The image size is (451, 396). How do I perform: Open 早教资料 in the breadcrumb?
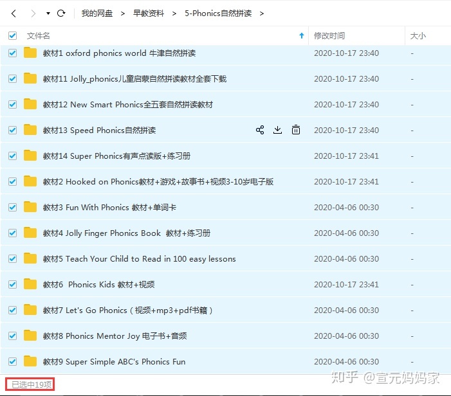pyautogui.click(x=149, y=14)
